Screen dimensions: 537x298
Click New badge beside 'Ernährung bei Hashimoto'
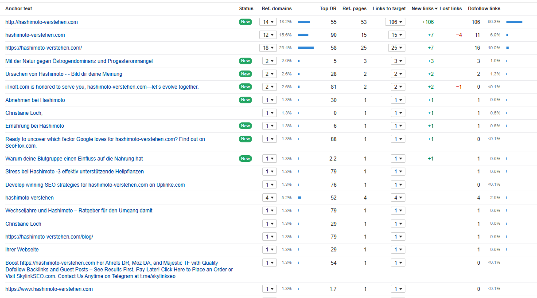point(245,126)
